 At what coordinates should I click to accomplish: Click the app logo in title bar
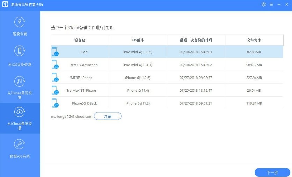coord(5,5)
